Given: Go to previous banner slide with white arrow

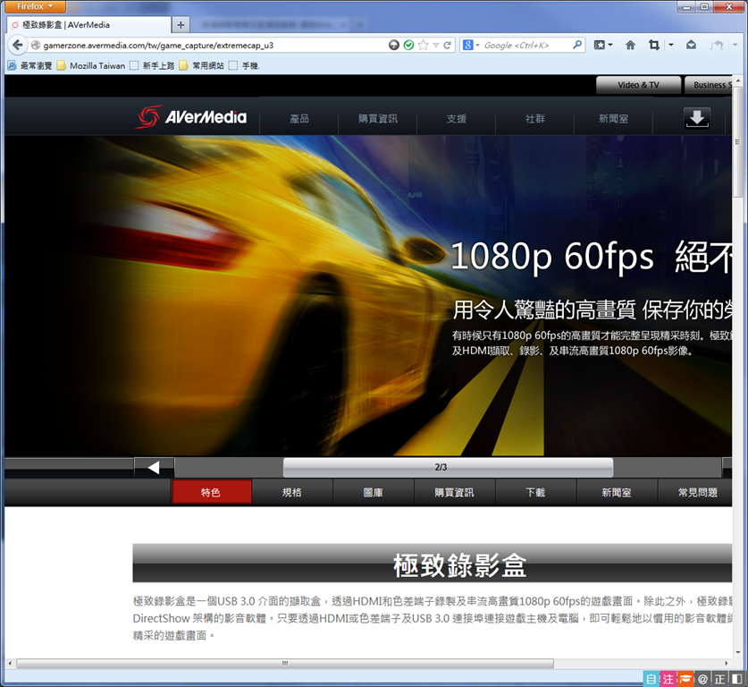Looking at the screenshot, I should coord(154,467).
